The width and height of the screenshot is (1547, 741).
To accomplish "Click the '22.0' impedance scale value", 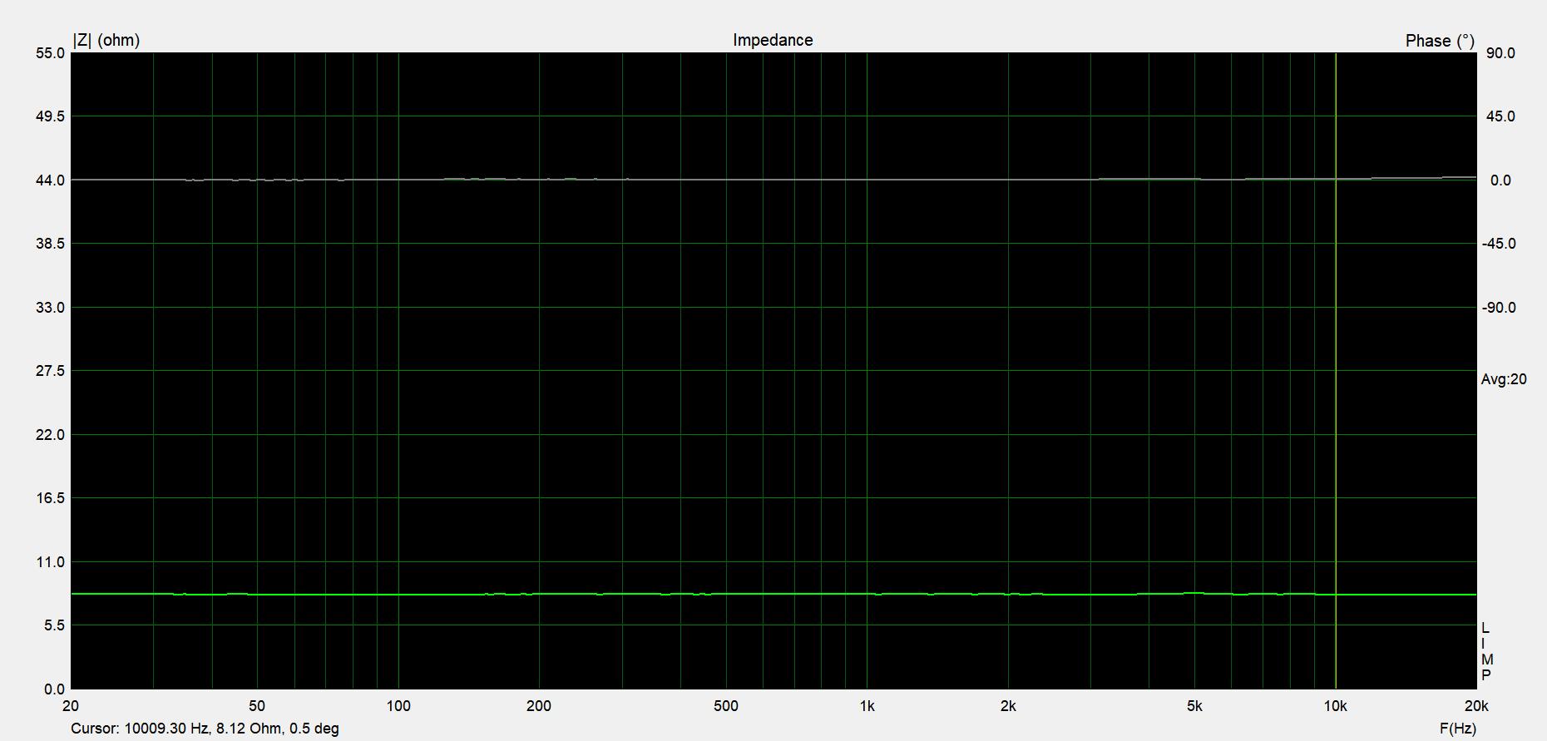I will (x=50, y=435).
